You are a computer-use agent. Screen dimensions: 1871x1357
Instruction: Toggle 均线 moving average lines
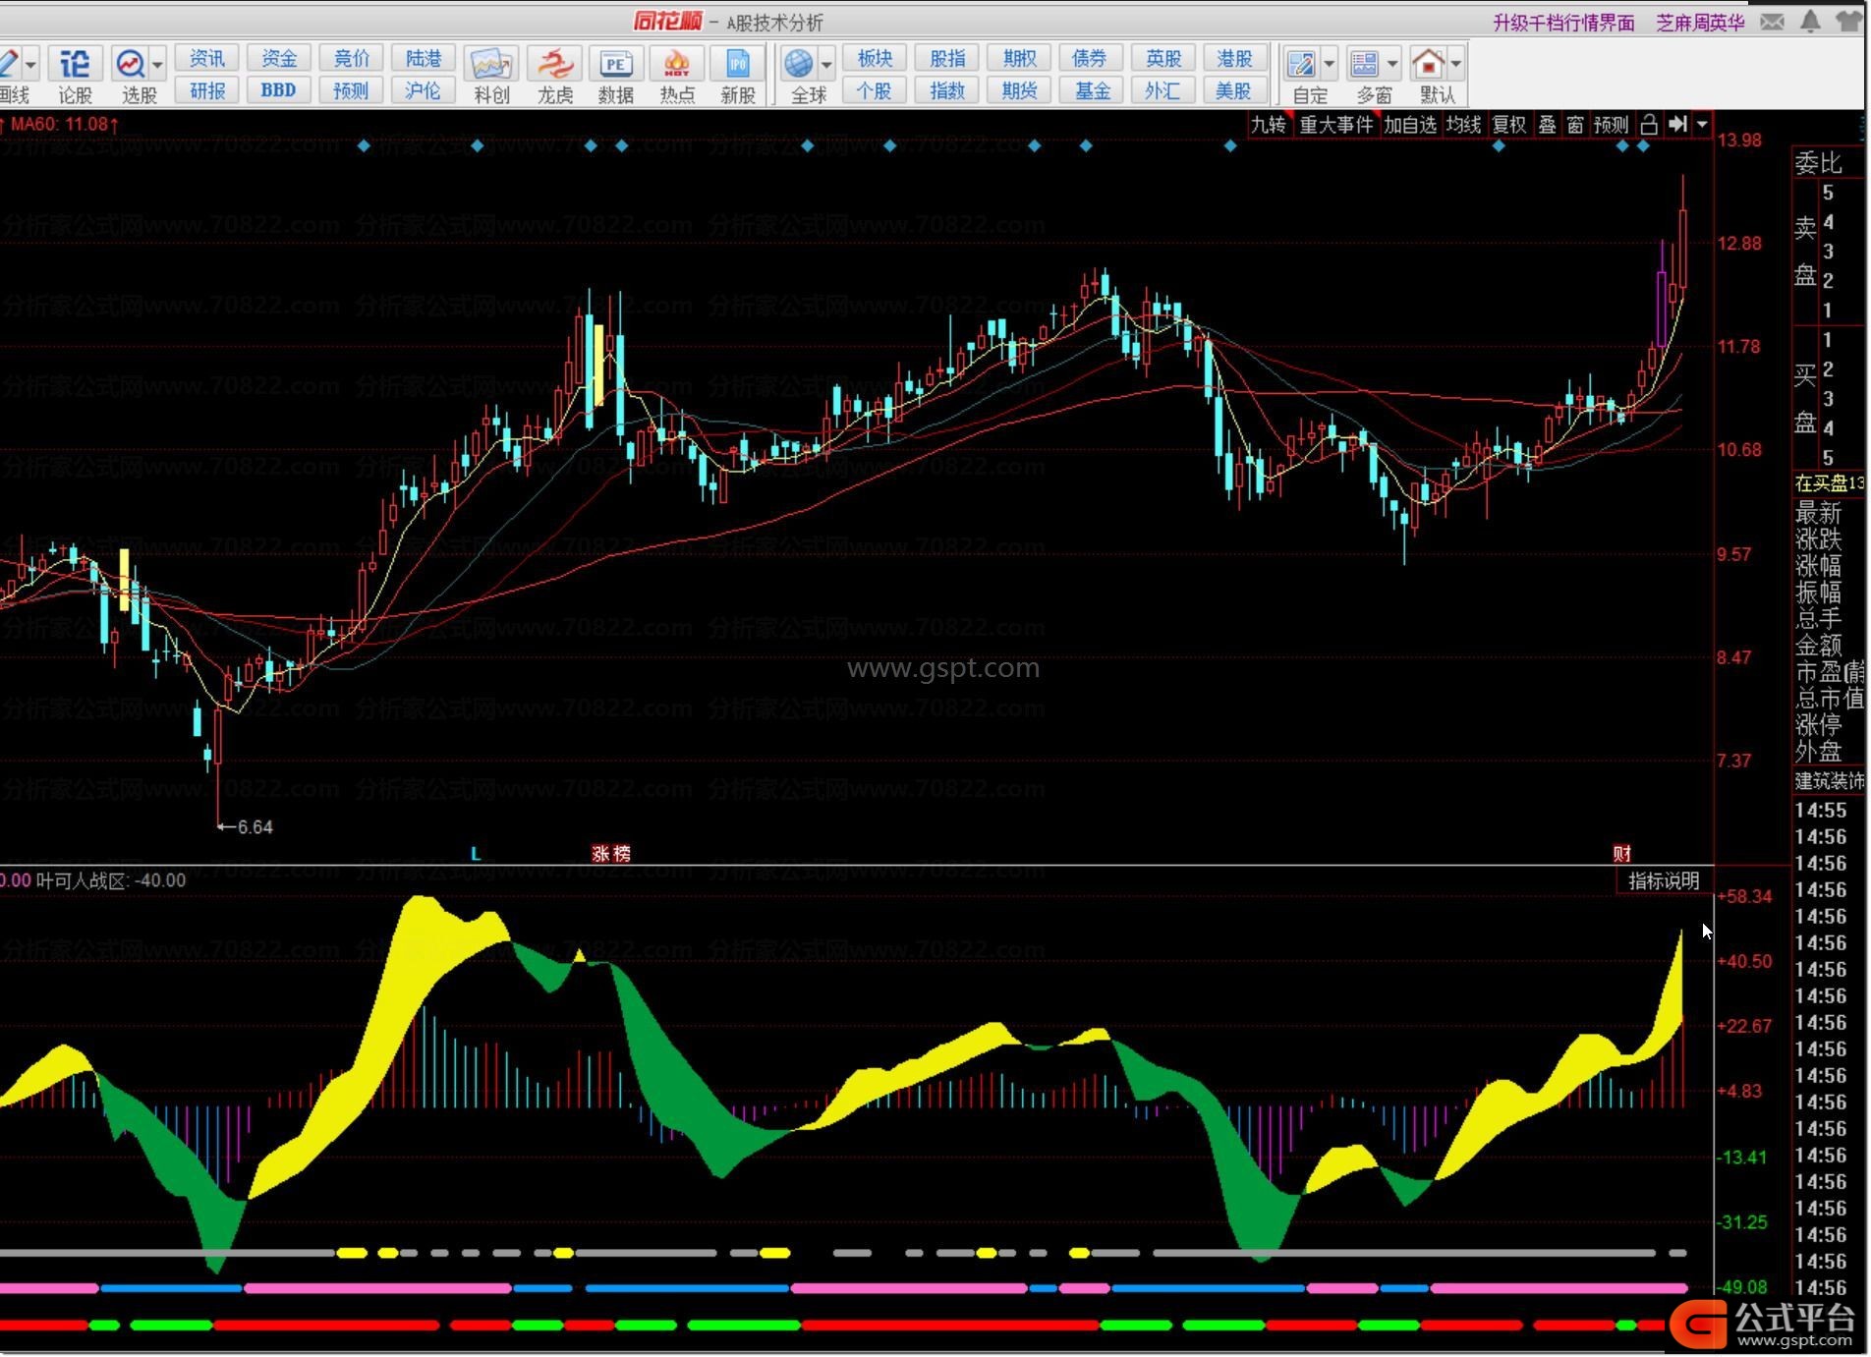1462,125
